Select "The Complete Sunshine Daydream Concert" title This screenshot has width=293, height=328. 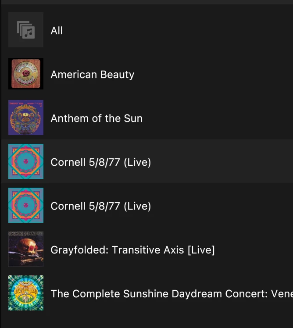tap(171, 294)
